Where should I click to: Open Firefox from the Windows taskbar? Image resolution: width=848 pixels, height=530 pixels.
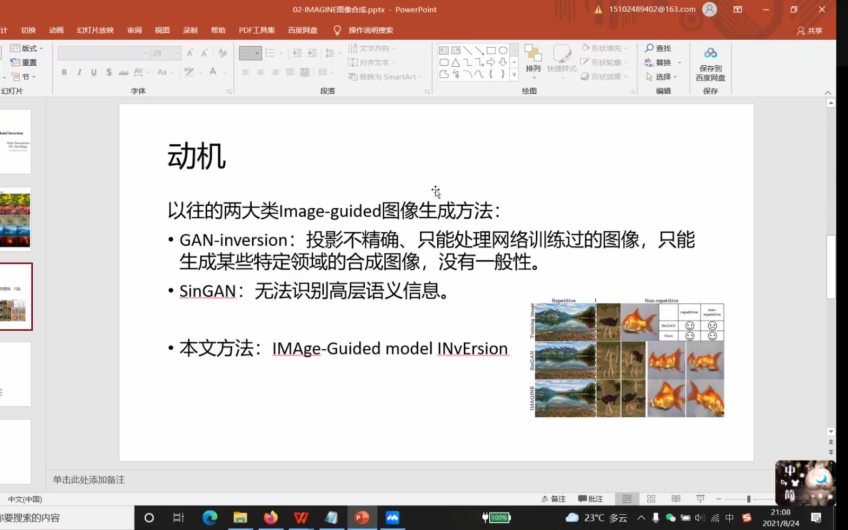click(271, 518)
